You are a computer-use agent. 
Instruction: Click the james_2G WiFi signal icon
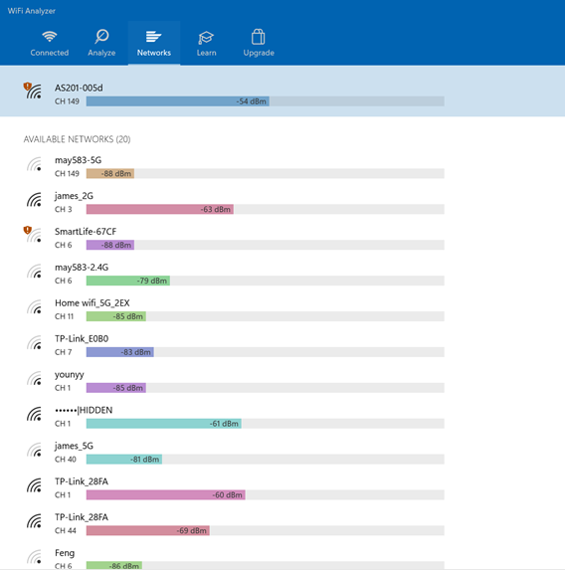[x=34, y=200]
